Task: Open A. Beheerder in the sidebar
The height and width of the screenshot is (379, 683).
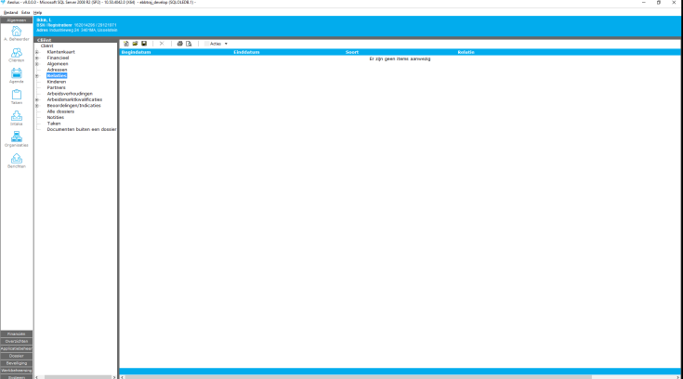Action: (16, 33)
